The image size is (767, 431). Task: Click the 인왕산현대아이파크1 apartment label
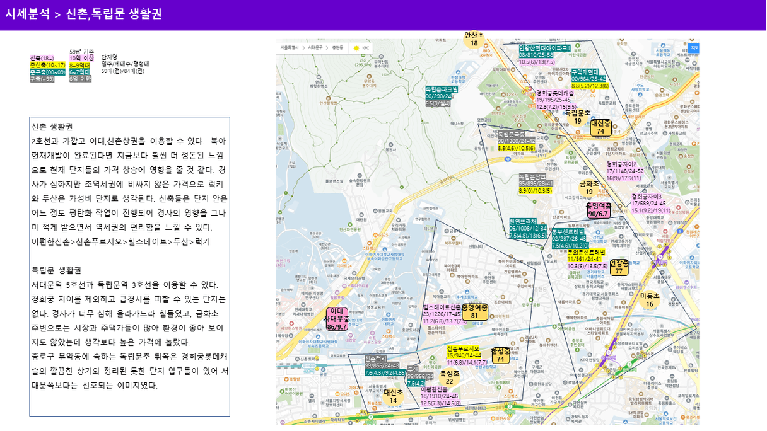[545, 48]
